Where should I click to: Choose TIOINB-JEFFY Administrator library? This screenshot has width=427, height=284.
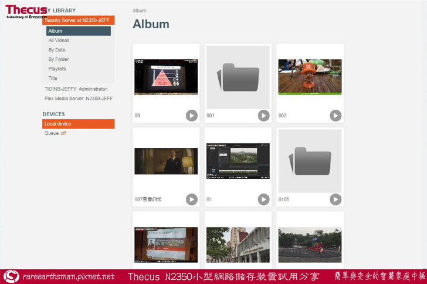pos(76,89)
